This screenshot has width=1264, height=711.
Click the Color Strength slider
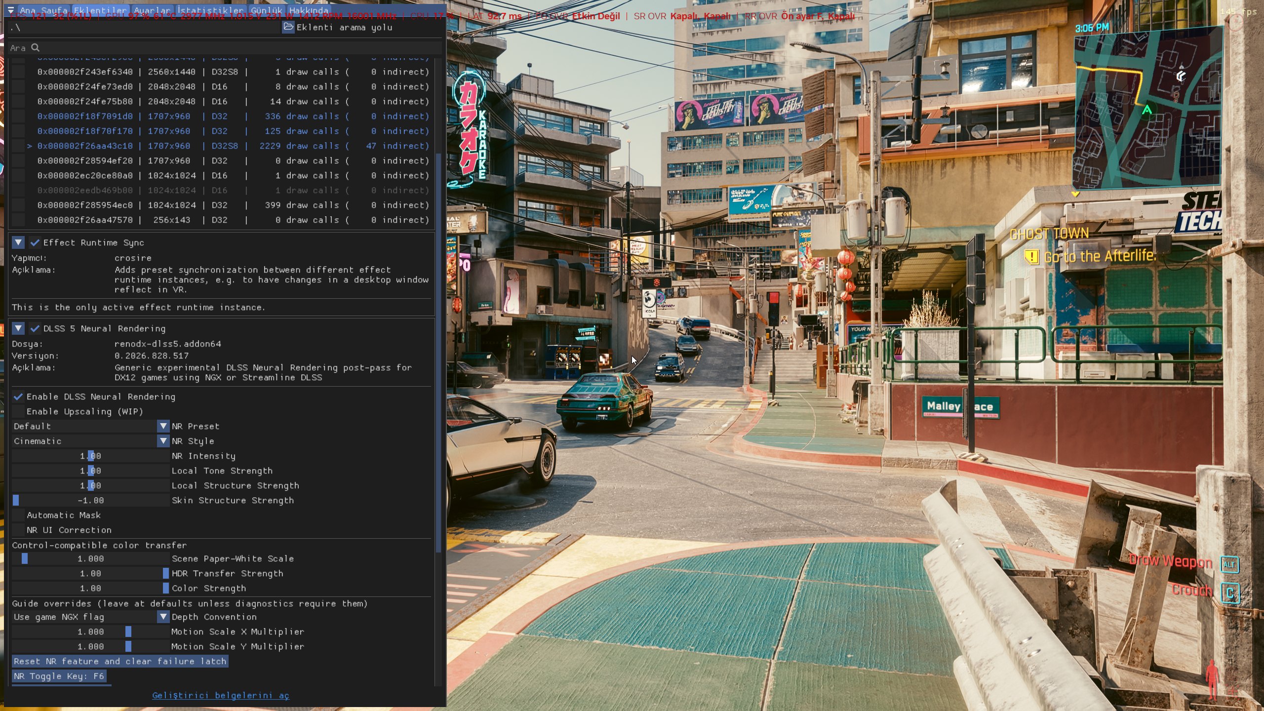[91, 588]
